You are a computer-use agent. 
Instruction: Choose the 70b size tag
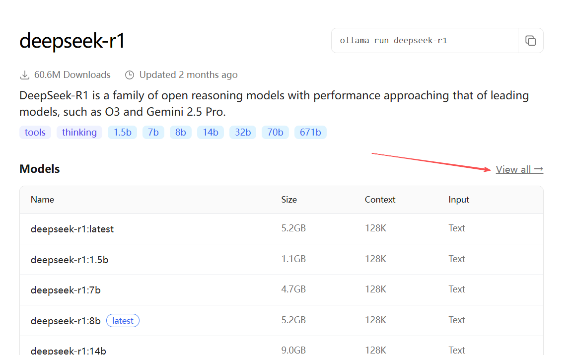coord(275,132)
